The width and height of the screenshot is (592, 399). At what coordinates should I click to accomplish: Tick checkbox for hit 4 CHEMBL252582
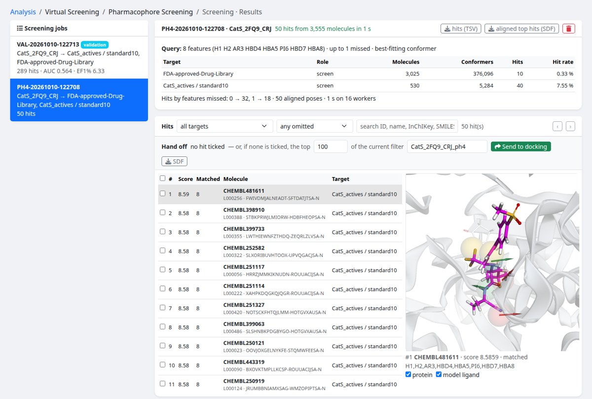pos(163,251)
